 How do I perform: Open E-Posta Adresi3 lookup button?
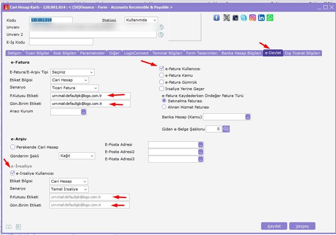coord(201,159)
